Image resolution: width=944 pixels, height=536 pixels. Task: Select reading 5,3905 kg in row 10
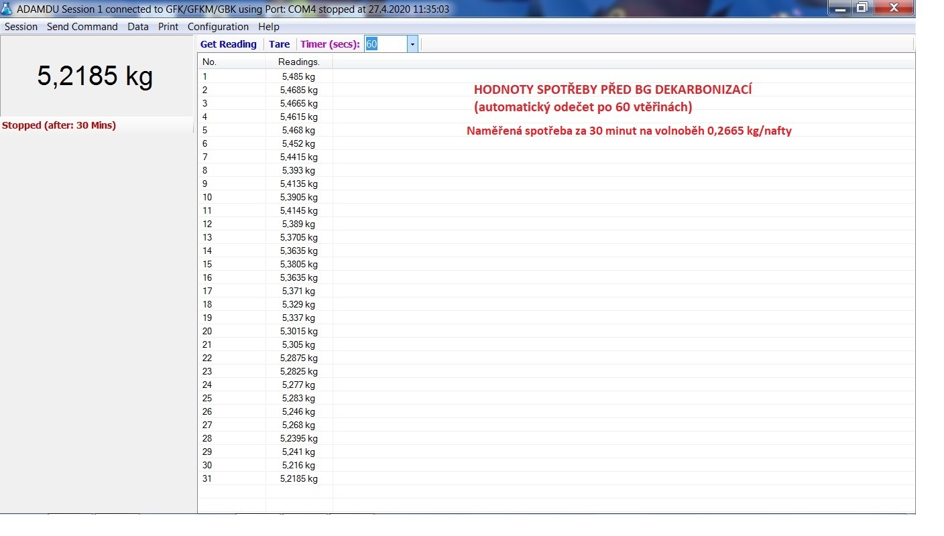(x=299, y=197)
